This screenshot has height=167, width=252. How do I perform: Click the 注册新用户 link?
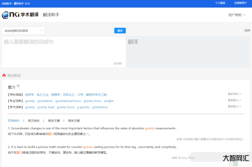[240, 3]
